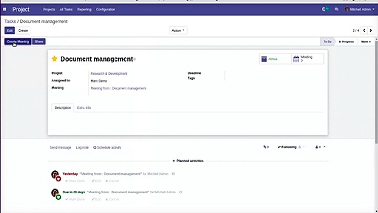Click the attachments paperclip counter

click(266, 147)
